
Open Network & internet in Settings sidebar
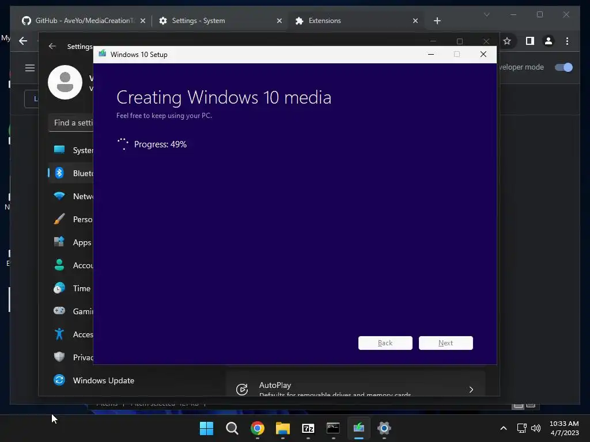[71, 196]
